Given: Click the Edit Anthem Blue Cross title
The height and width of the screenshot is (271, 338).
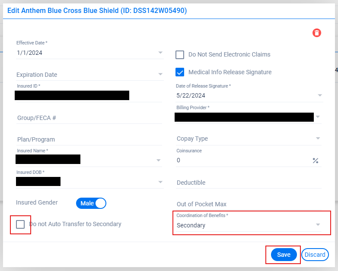Looking at the screenshot, I should pos(97,10).
